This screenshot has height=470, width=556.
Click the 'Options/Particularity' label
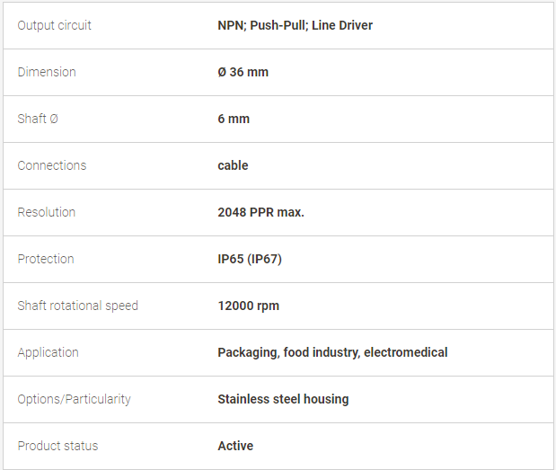click(74, 399)
